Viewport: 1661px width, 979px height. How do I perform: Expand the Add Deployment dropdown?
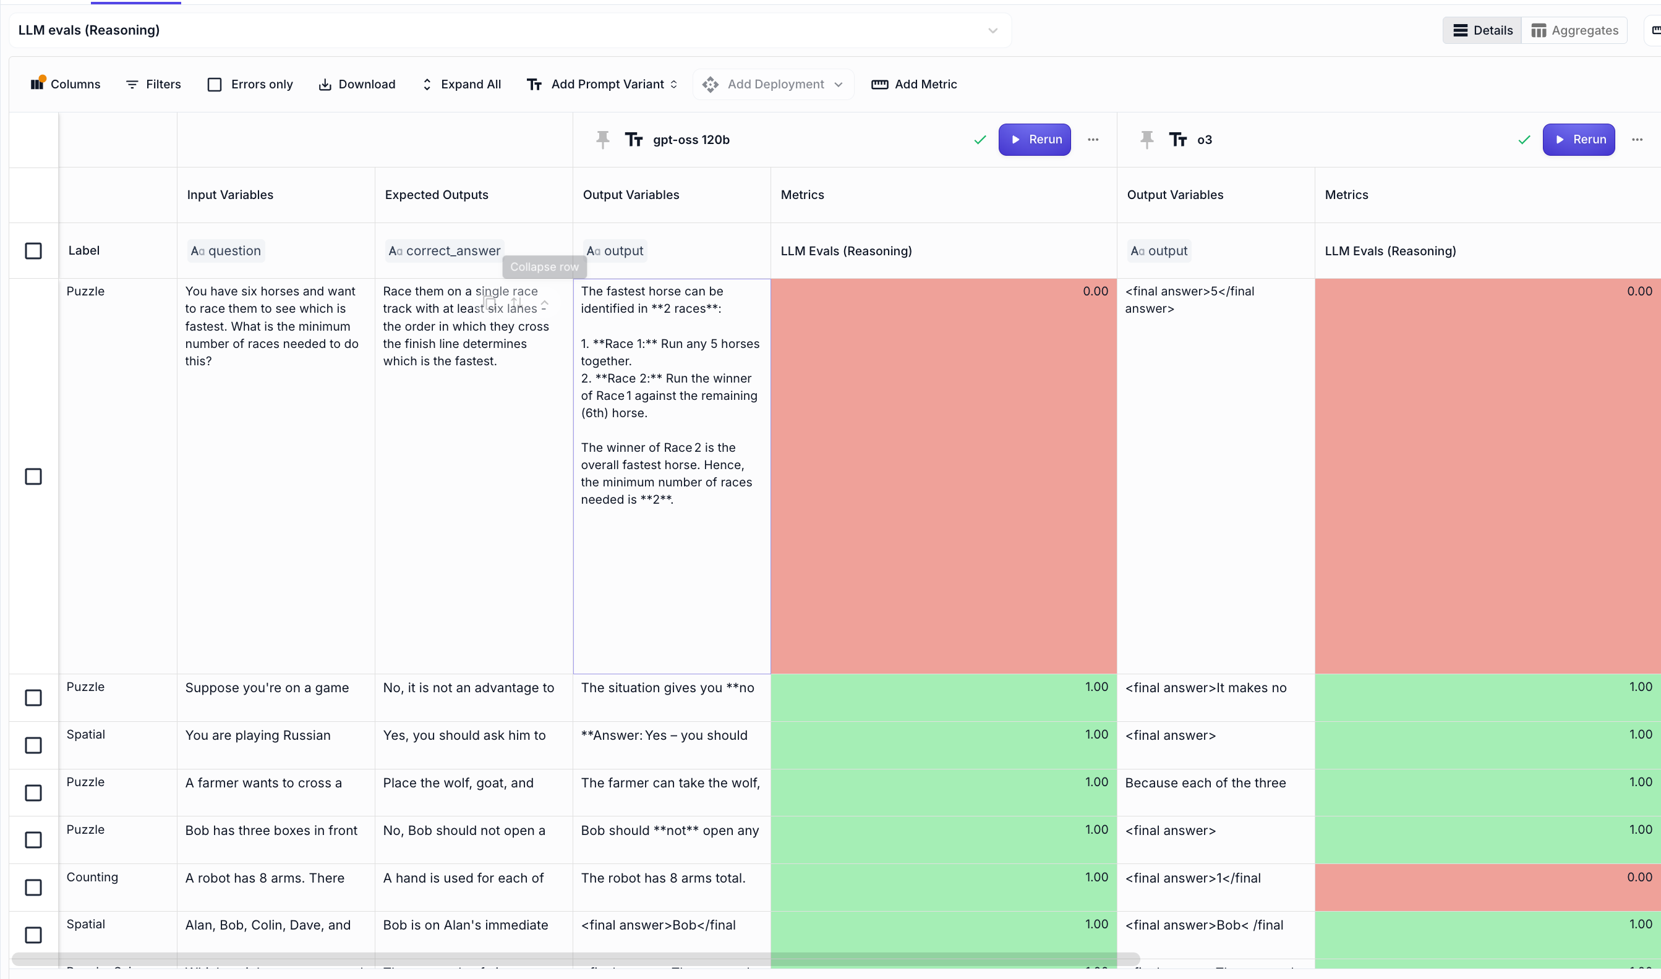click(x=774, y=85)
